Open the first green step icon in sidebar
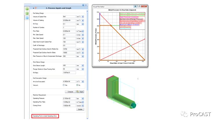Screen dimensions: 218x123 [27, 9]
